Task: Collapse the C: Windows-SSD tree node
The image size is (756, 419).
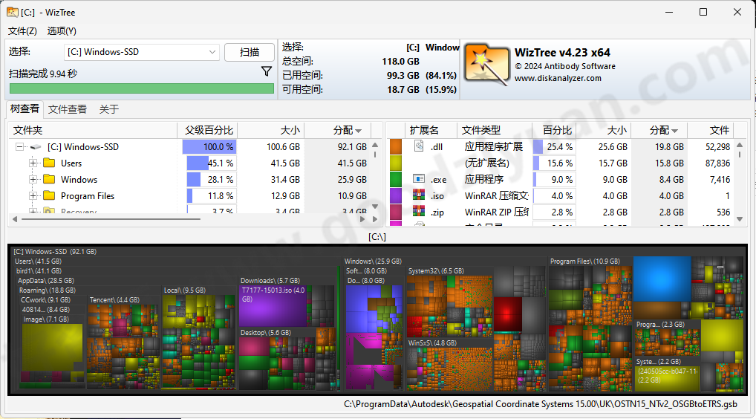Action: click(x=20, y=146)
